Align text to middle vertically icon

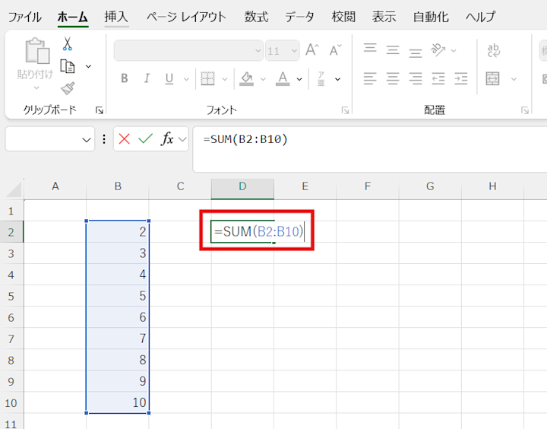[x=393, y=50]
